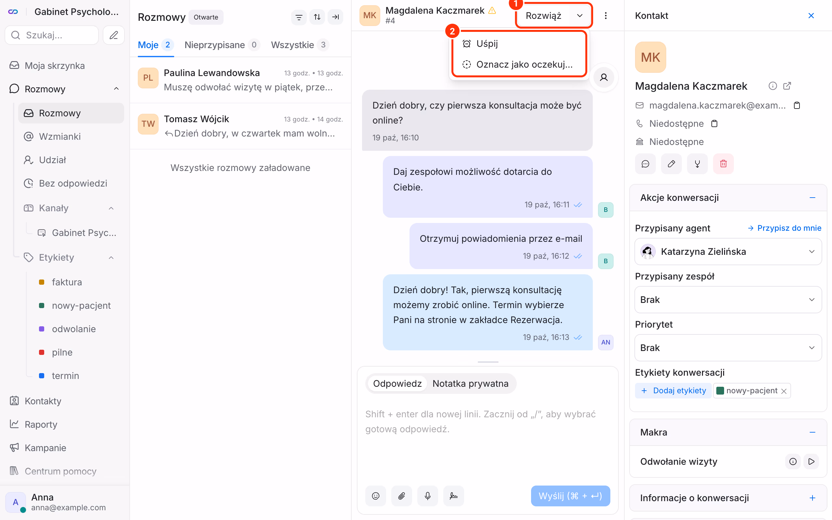Screen dimensions: 832x520
Task: Select the pilne label in sidebar
Action: (x=62, y=352)
